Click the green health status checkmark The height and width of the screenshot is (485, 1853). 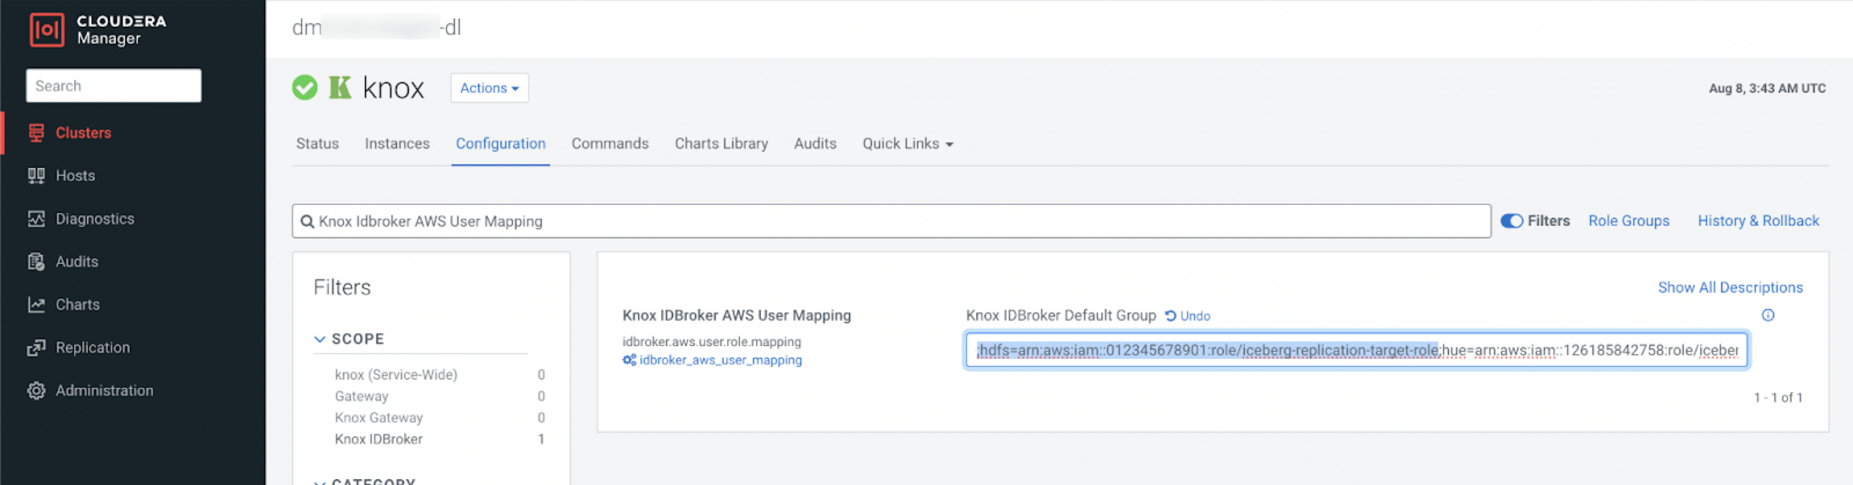tap(305, 87)
